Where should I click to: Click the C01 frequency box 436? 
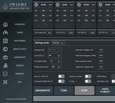44,11
